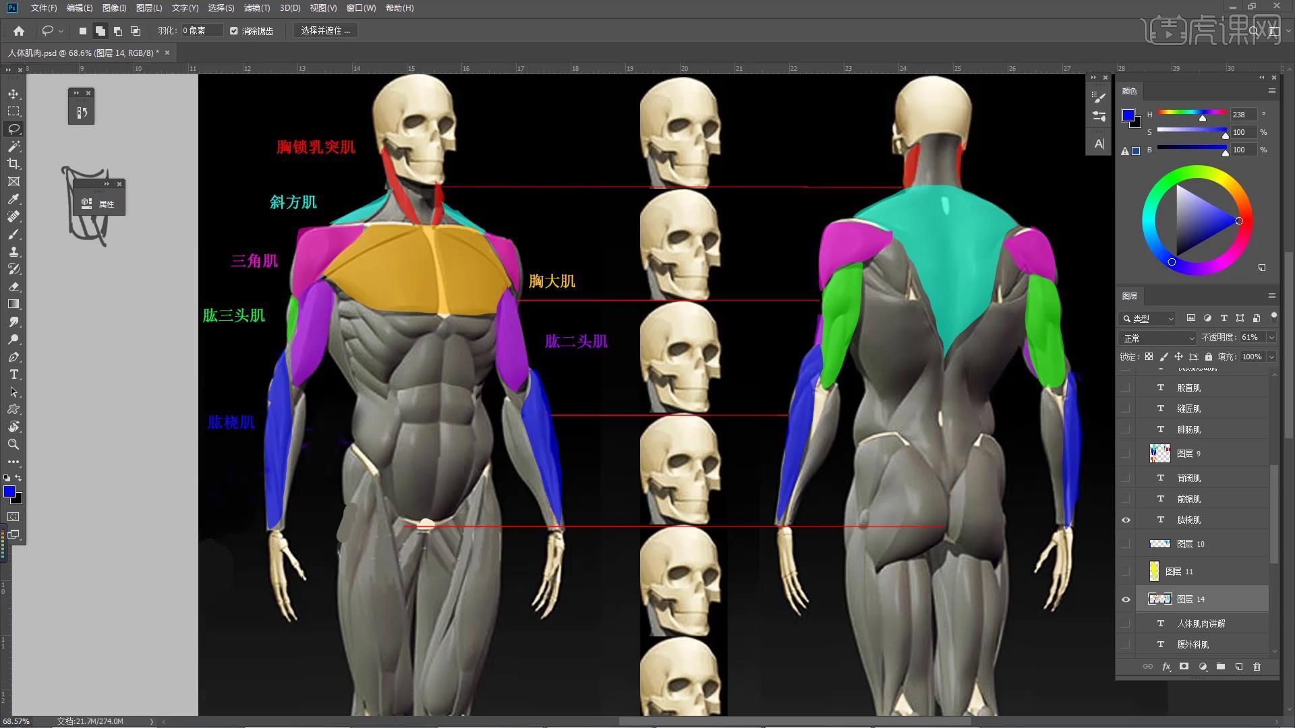Show the 背阔肌 text layer

click(x=1126, y=478)
